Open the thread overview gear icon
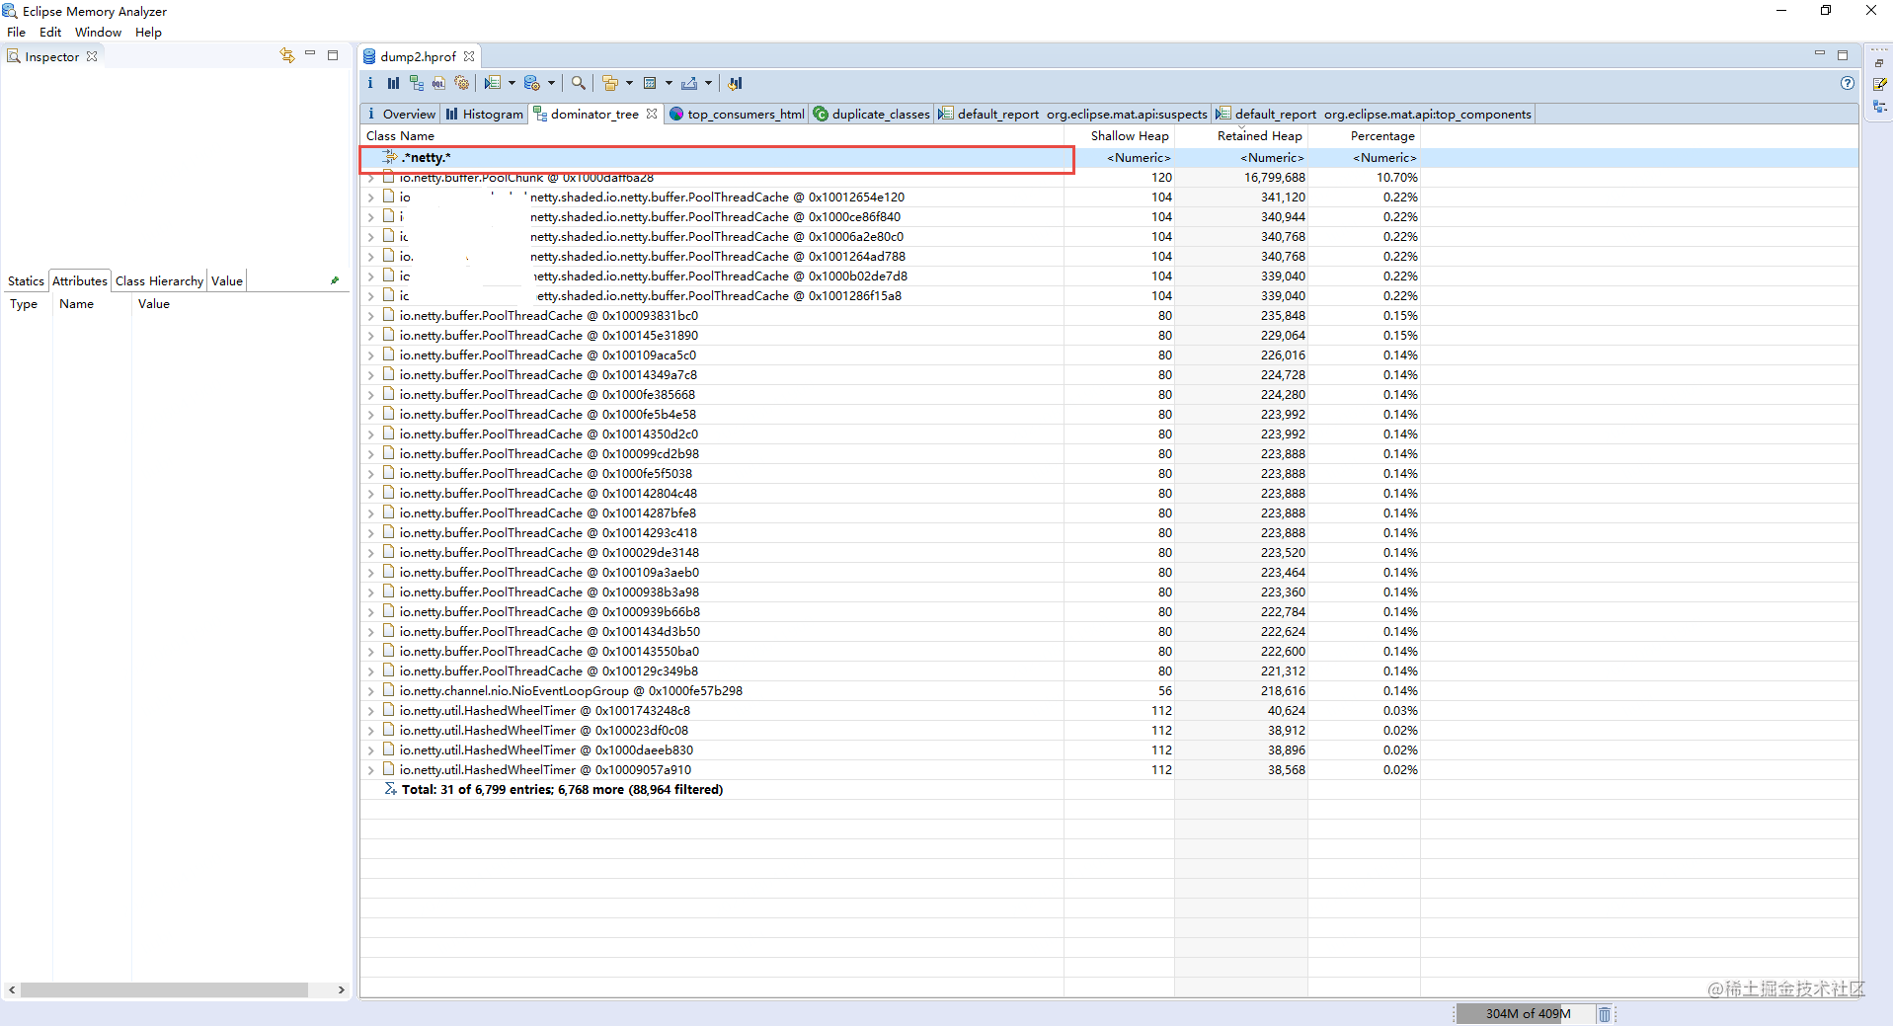Viewport: 1893px width, 1026px height. (461, 83)
